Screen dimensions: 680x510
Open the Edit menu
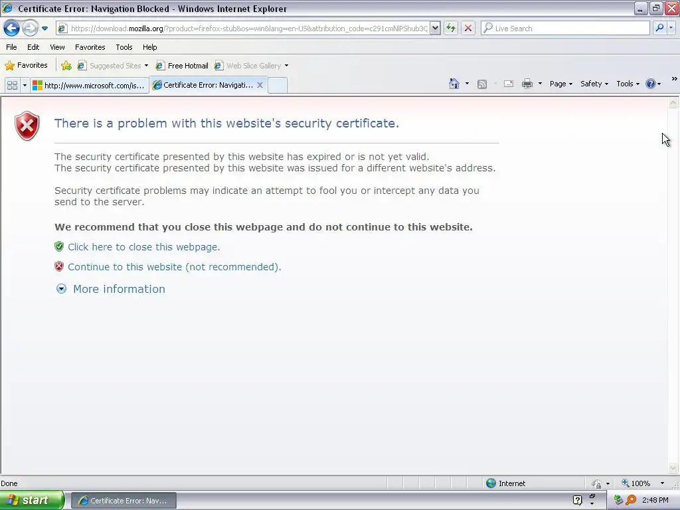[x=33, y=47]
